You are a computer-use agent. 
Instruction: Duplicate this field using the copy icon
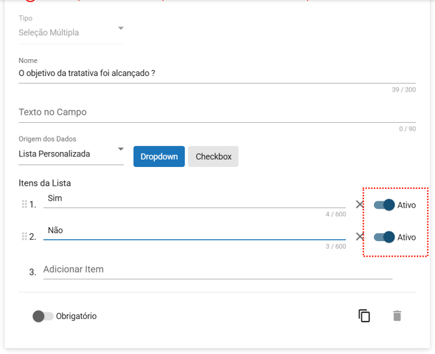point(364,316)
